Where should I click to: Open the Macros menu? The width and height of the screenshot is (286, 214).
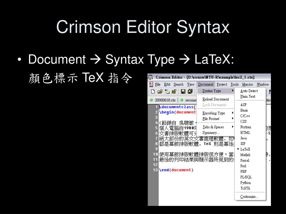247,84
